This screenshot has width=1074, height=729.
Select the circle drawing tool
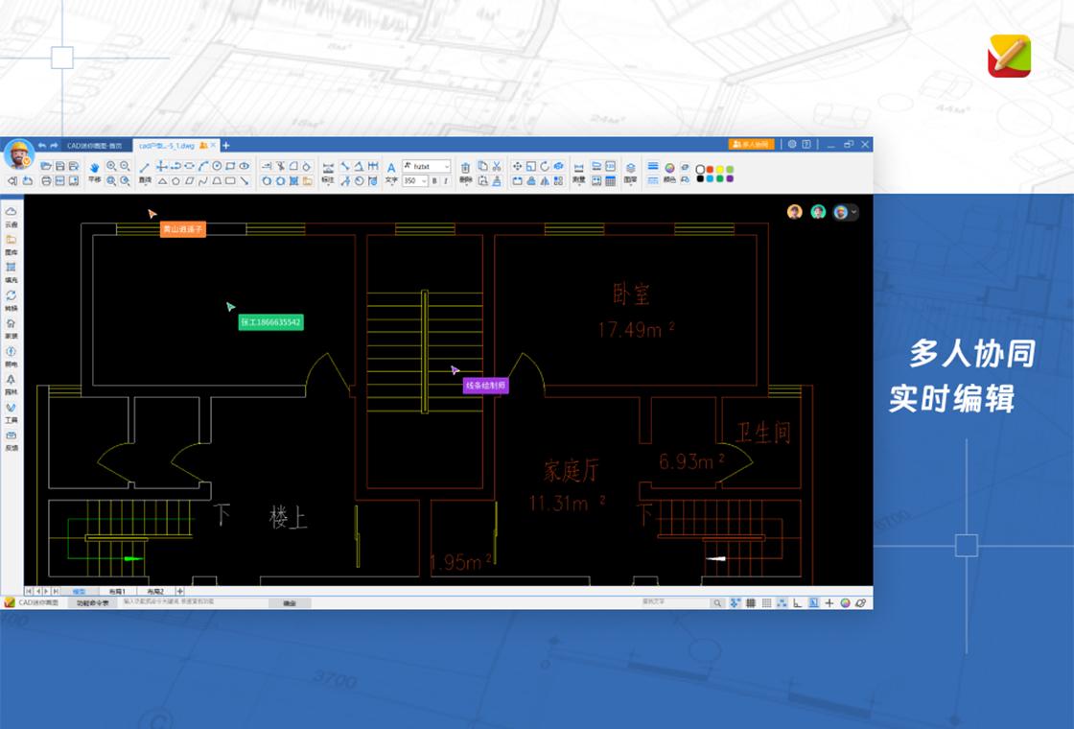217,166
